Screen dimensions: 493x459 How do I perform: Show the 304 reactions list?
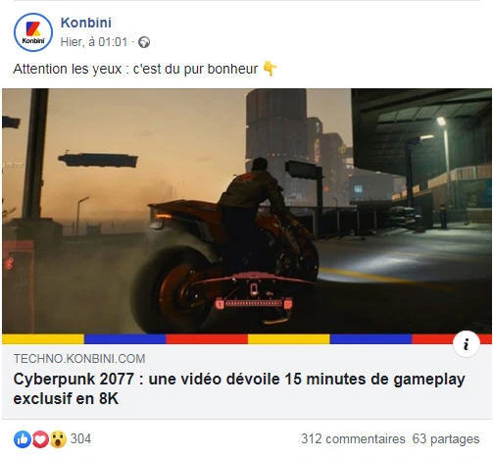[80, 438]
